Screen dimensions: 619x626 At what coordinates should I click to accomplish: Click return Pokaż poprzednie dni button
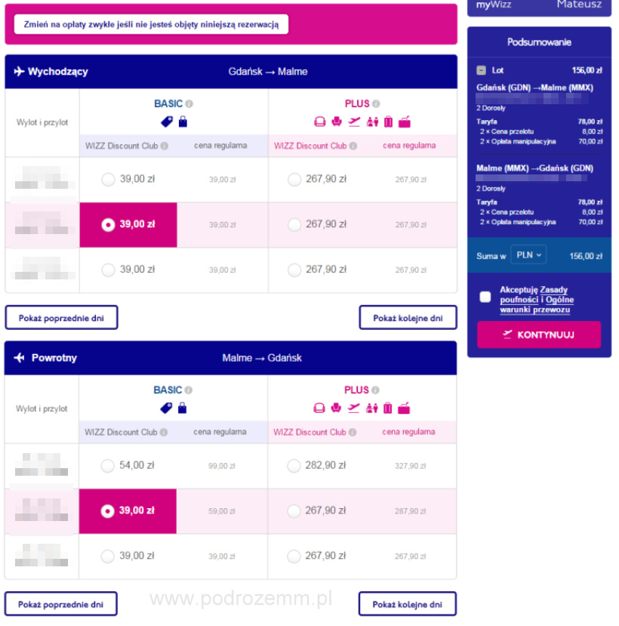[60, 604]
